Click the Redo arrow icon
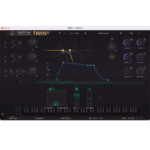150x150 pixels. [x=64, y=33]
